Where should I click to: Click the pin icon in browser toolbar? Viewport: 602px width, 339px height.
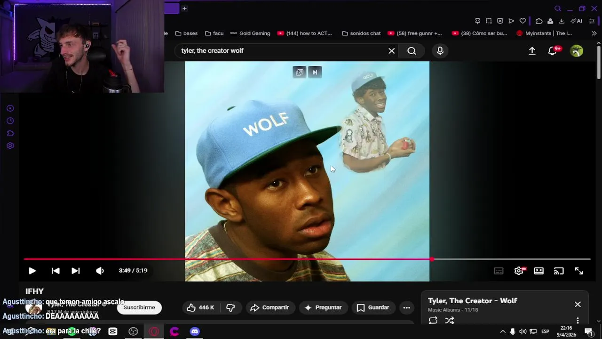tap(477, 21)
